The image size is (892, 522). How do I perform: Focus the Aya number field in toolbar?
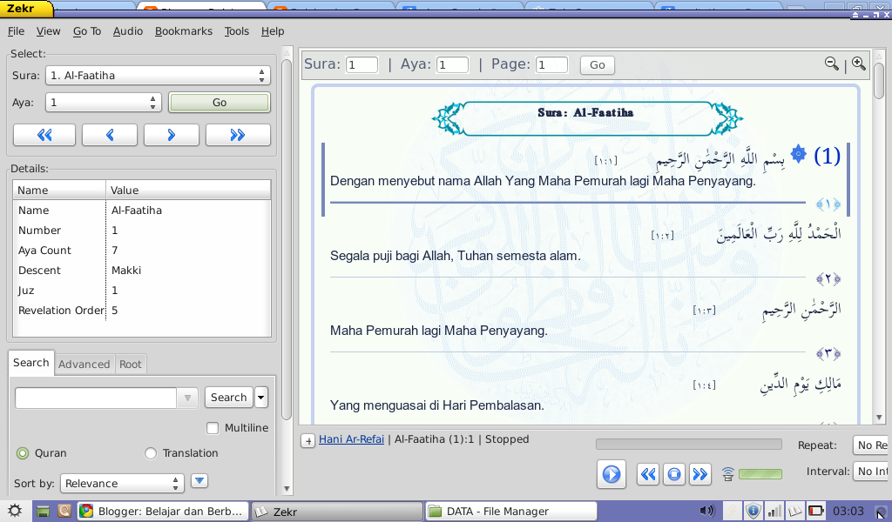pyautogui.click(x=452, y=64)
